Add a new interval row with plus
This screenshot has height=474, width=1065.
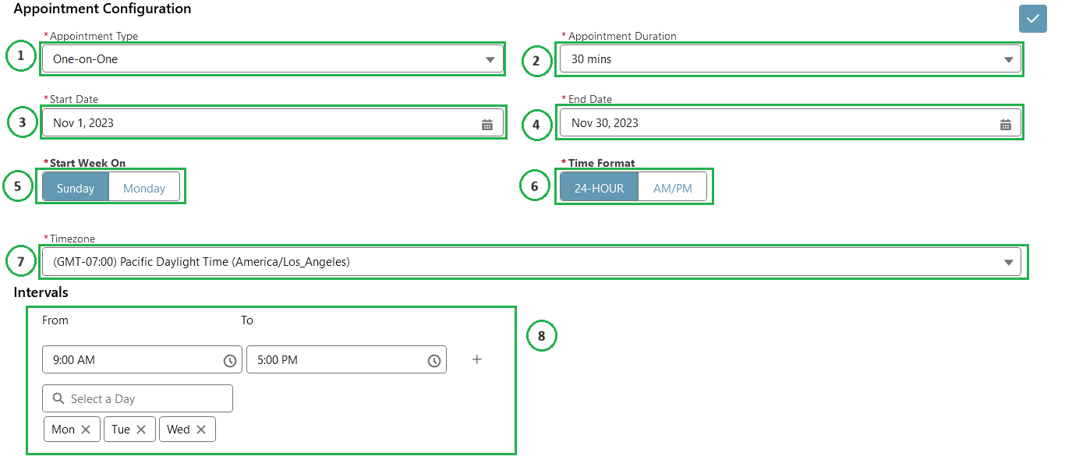(476, 359)
